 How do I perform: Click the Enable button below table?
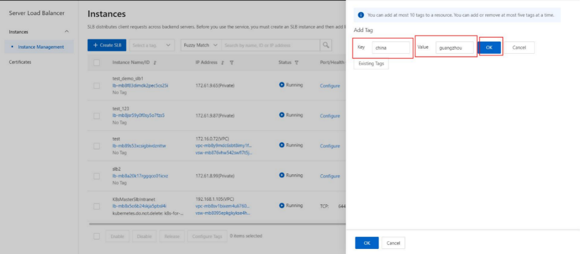click(118, 236)
